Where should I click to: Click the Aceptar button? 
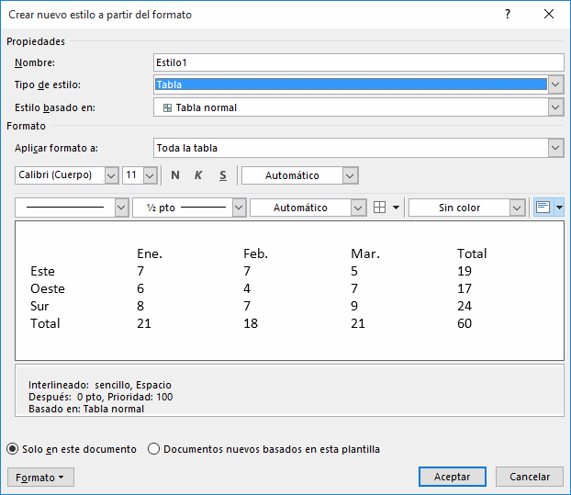click(452, 477)
